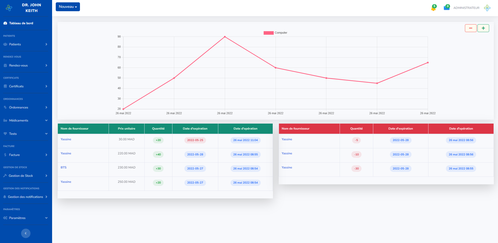
Task: Click the clinic logo beside Dr. John Keith
Action: [x=9, y=8]
